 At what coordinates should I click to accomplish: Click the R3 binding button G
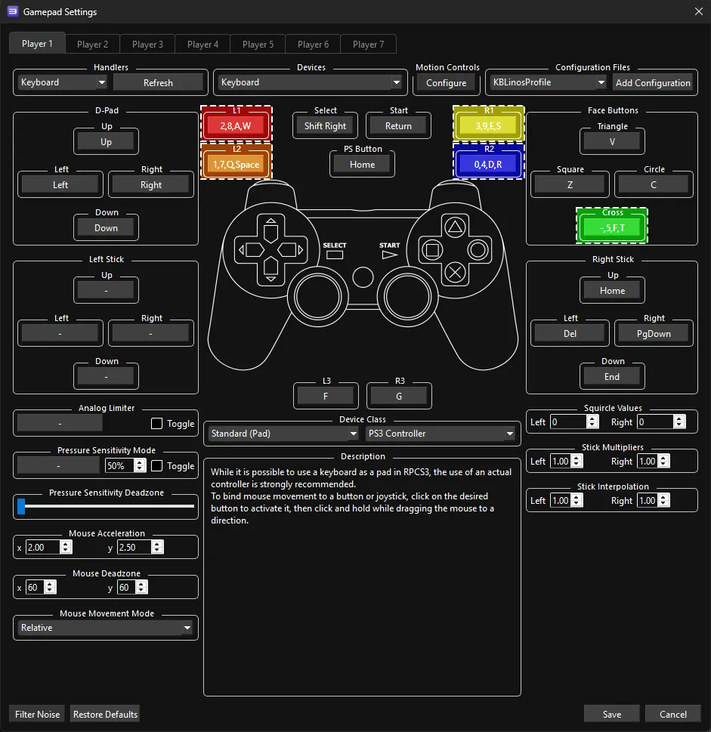399,396
